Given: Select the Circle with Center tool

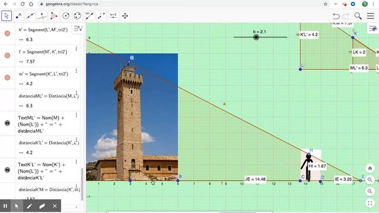Looking at the screenshot, I should point(66,16).
